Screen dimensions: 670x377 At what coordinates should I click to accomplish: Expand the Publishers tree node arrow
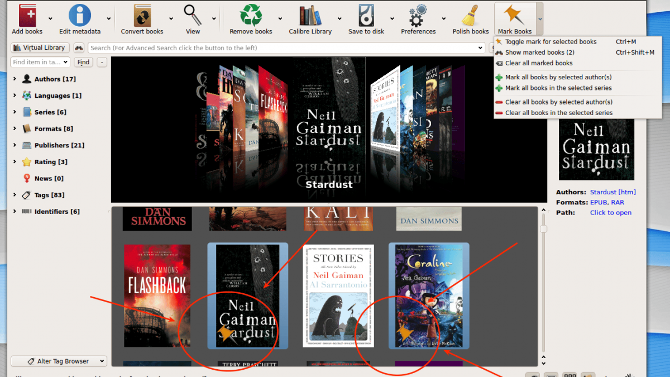pos(15,145)
